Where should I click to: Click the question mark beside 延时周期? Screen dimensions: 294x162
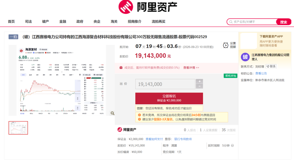tap(232, 145)
